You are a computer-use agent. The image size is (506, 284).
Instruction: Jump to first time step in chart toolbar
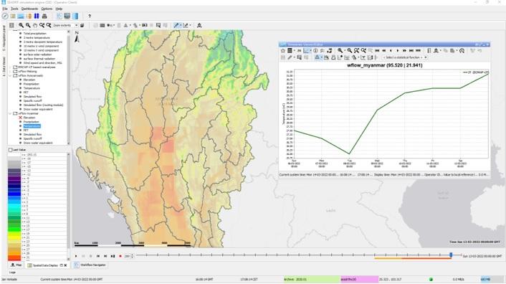pyautogui.click(x=377, y=51)
